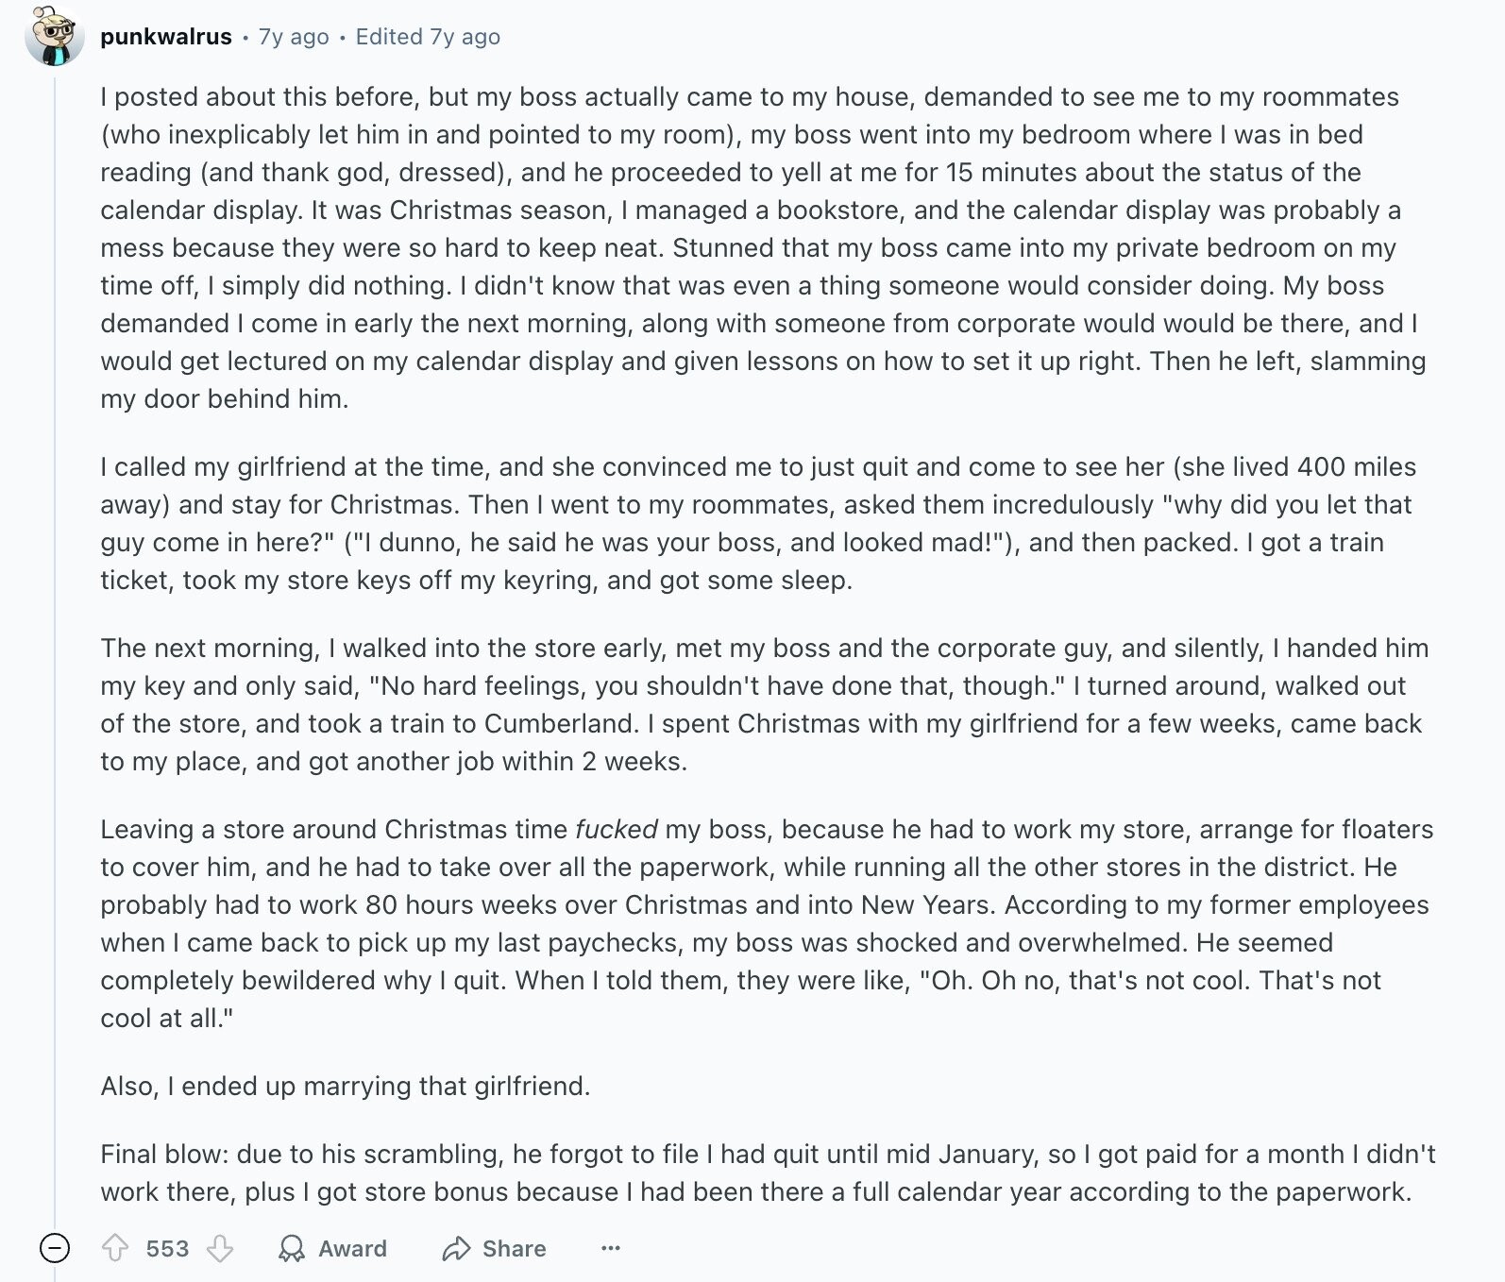Upvote the punkwalrus comment
Screen dimensions: 1505x1282
pyautogui.click(x=115, y=1248)
